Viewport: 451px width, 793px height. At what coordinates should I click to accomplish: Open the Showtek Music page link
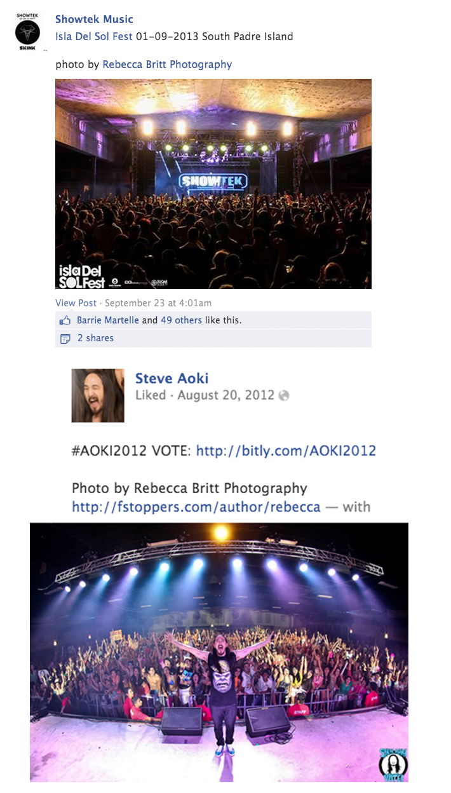coord(94,19)
